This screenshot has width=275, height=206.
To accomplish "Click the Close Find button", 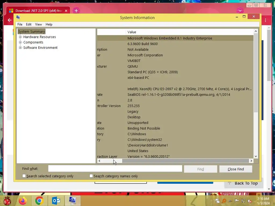I will [236, 169].
